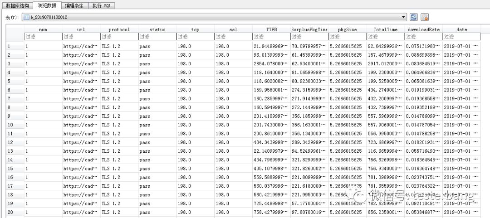The image size is (490, 218).
Task: Sort by status column header
Action: pyautogui.click(x=157, y=29)
